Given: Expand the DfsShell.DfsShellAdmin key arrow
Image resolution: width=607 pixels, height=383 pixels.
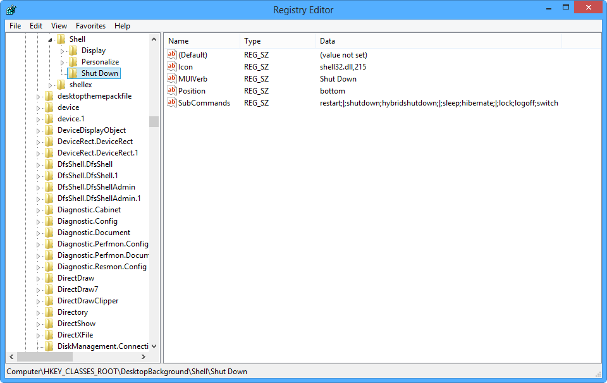Looking at the screenshot, I should (x=38, y=187).
